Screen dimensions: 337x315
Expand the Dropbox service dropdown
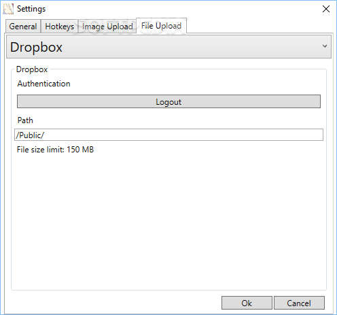tap(168, 47)
